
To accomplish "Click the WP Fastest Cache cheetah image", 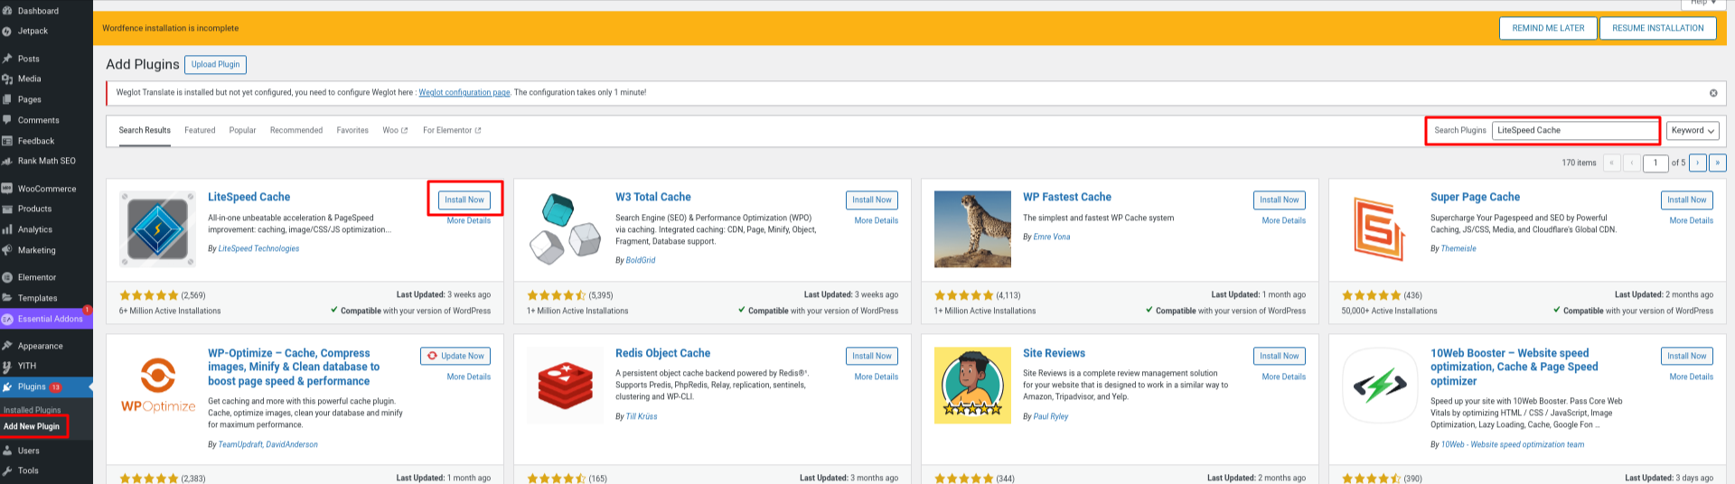I will [x=972, y=229].
